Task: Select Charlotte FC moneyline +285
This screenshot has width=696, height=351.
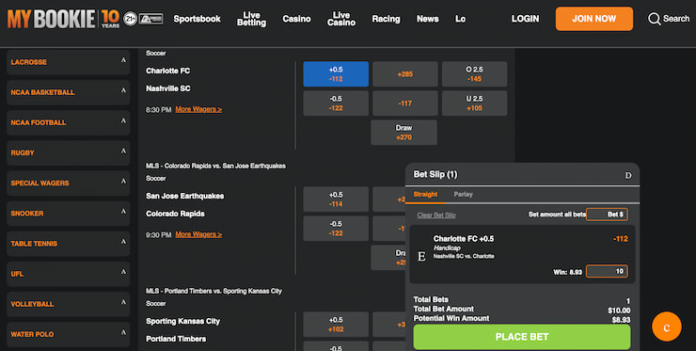Action: pyautogui.click(x=404, y=74)
